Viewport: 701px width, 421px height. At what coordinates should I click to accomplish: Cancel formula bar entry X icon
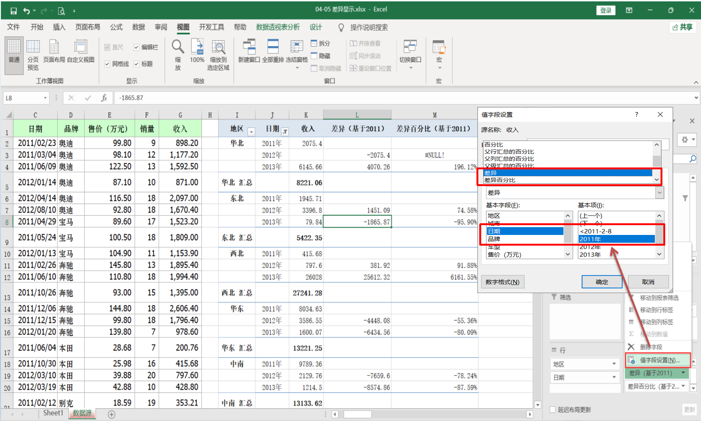point(71,98)
